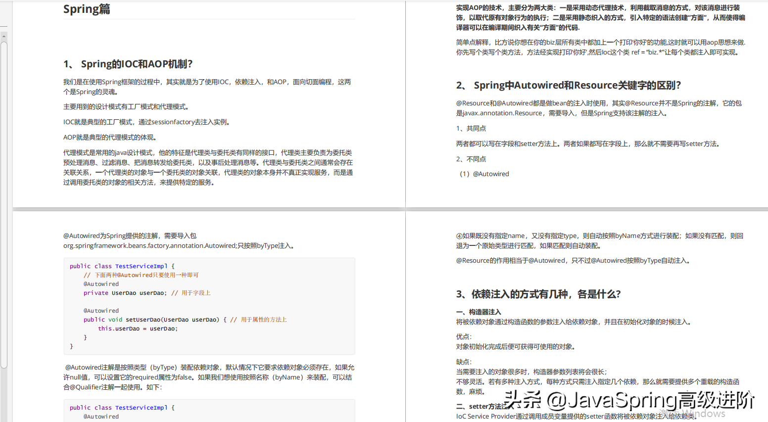This screenshot has width=768, height=422.
Task: Select heading '1、 Spring的IOC和AOP机制?'
Action: [x=128, y=64]
